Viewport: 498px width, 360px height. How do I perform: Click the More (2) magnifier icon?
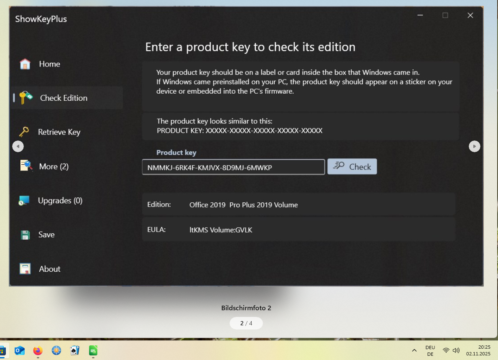tap(26, 166)
